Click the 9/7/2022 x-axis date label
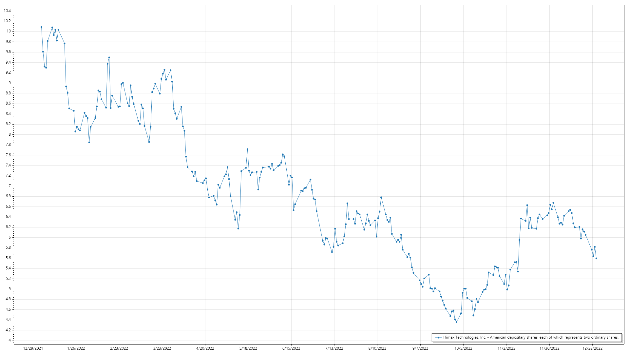629x354 pixels. tap(420, 348)
